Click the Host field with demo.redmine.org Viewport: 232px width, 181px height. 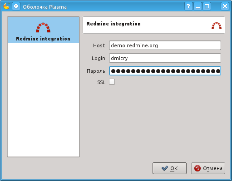(165, 45)
